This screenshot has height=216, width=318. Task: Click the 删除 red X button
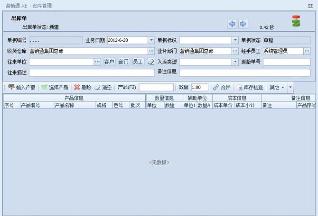coord(83,88)
